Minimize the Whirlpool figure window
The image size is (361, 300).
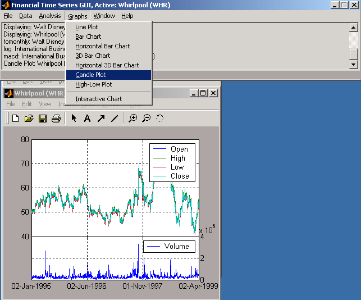tap(194, 93)
